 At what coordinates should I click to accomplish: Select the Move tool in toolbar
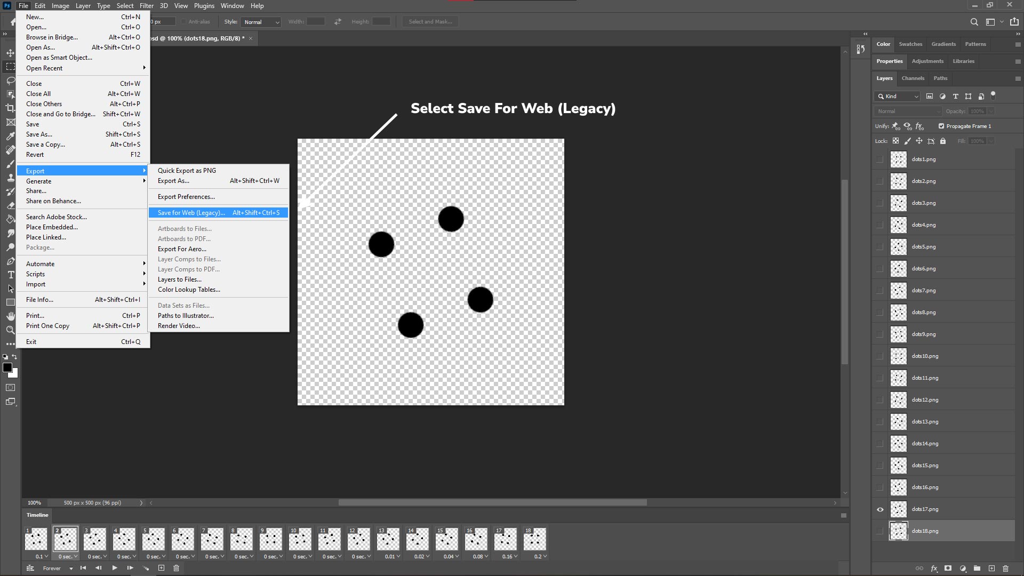[10, 53]
